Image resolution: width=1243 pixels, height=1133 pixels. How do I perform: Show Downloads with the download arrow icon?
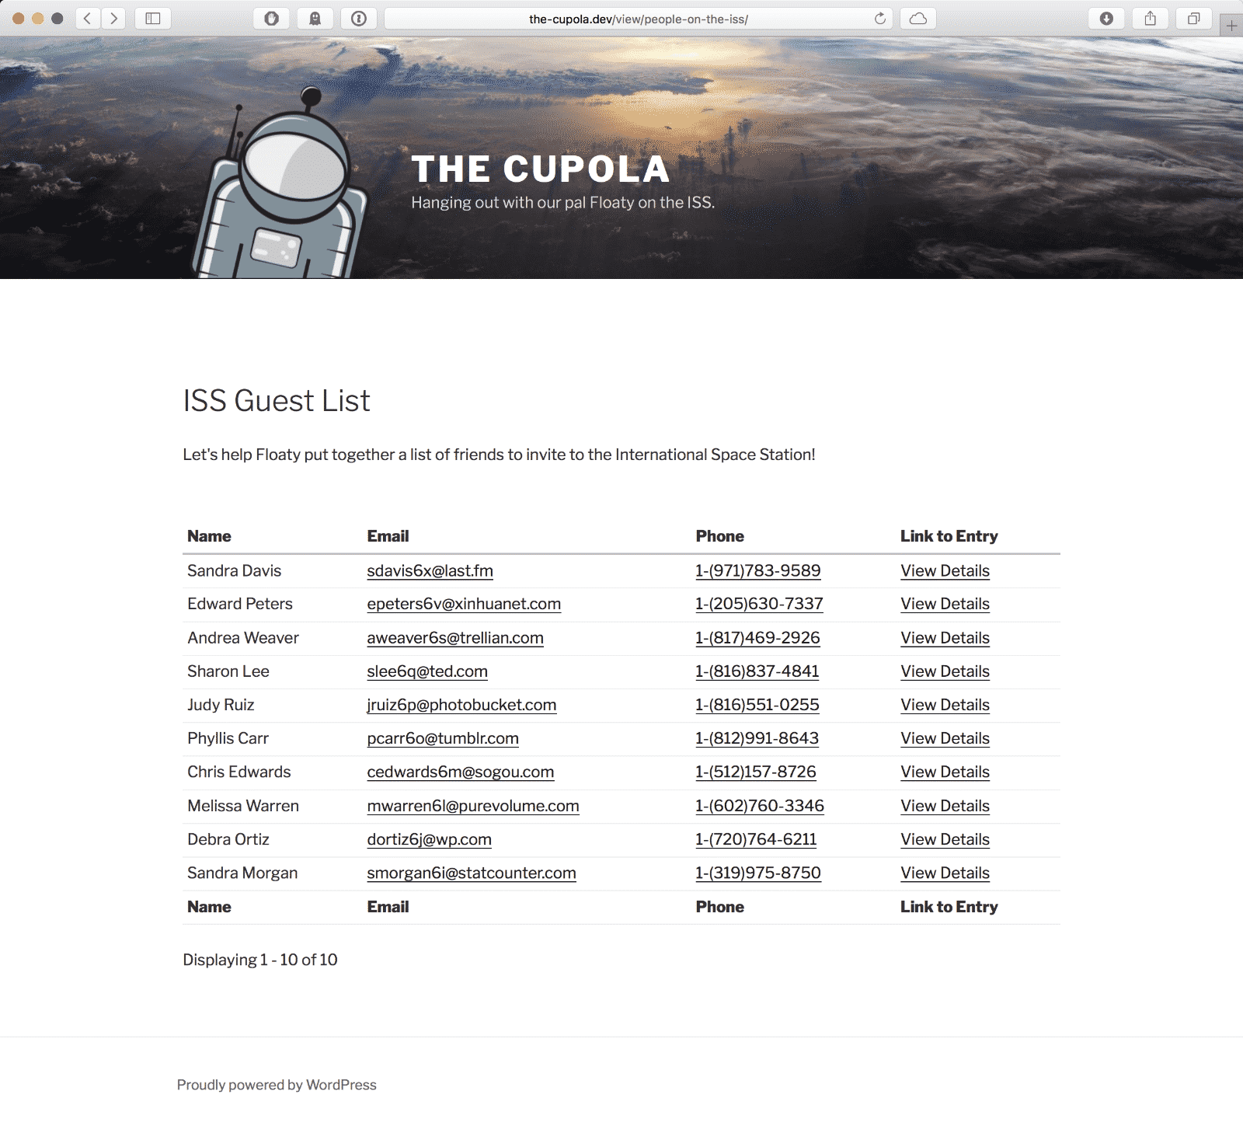pyautogui.click(x=1106, y=19)
